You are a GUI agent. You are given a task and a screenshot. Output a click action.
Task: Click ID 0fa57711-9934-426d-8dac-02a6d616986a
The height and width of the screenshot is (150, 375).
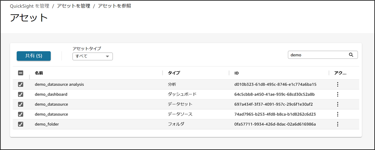(x=275, y=124)
